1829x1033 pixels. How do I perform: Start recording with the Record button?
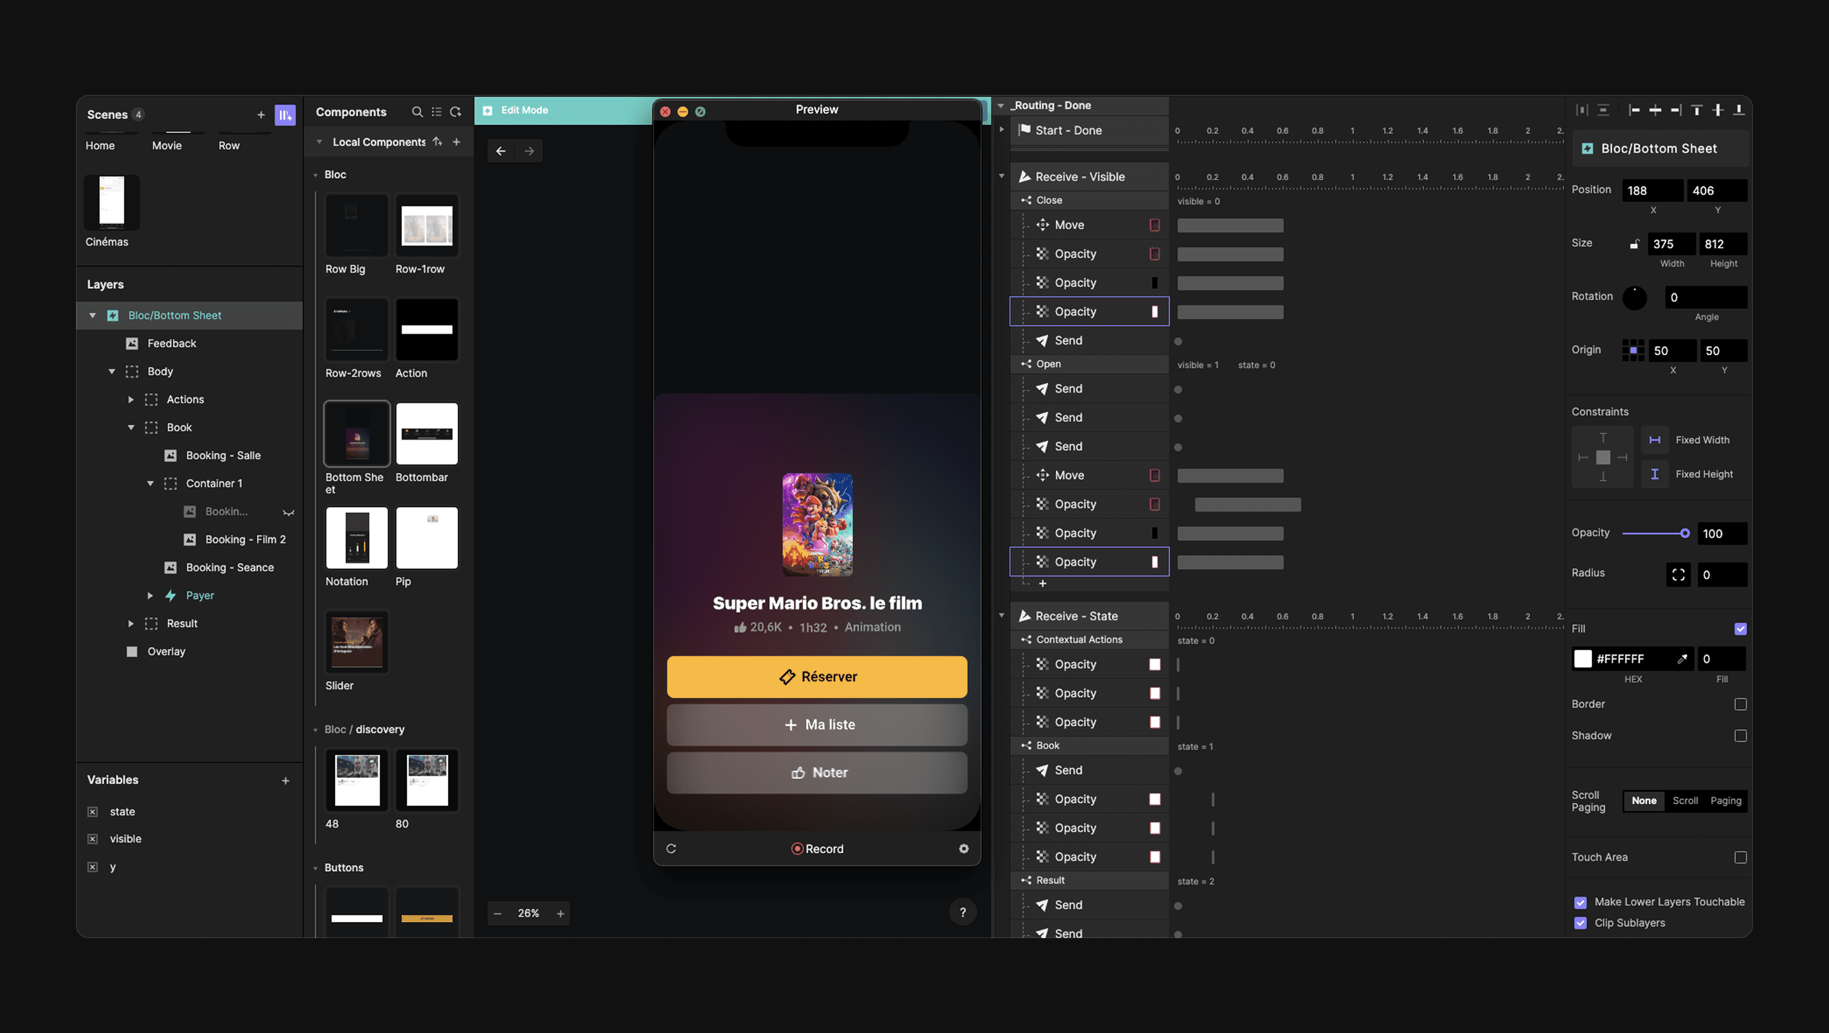pos(817,849)
